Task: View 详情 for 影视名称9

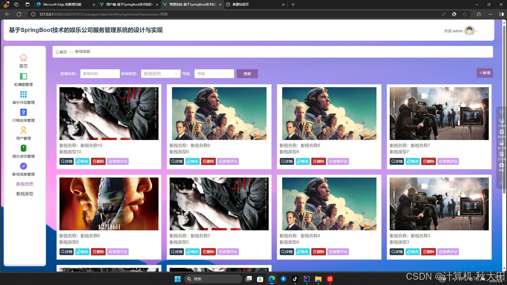Action: coord(177,161)
